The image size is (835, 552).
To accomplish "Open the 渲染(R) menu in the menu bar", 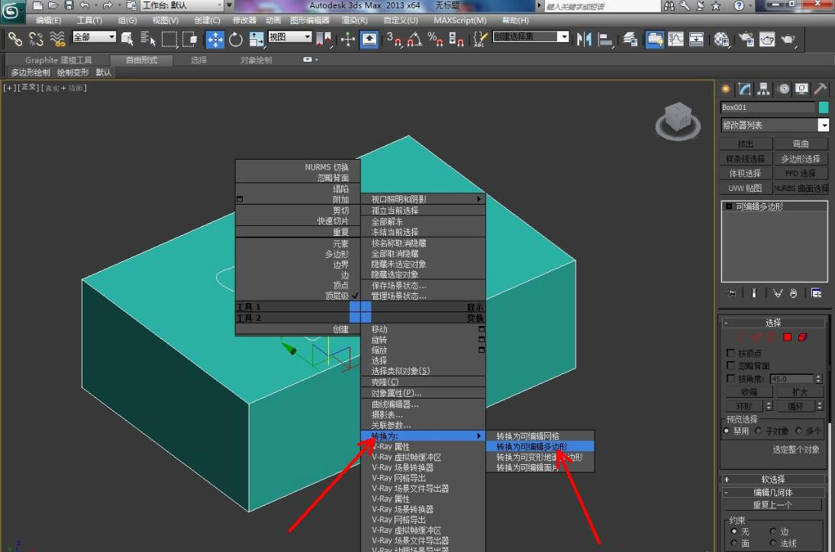I will [x=354, y=21].
